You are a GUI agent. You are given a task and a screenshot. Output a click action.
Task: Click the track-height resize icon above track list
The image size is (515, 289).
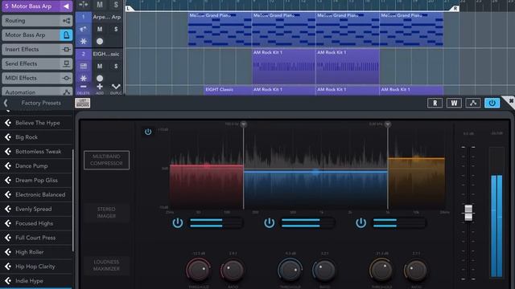click(x=84, y=4)
